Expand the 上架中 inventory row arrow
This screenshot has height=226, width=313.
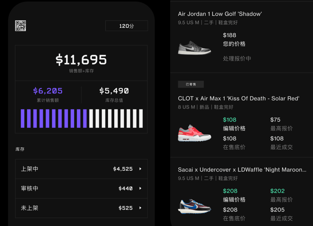tap(140, 169)
